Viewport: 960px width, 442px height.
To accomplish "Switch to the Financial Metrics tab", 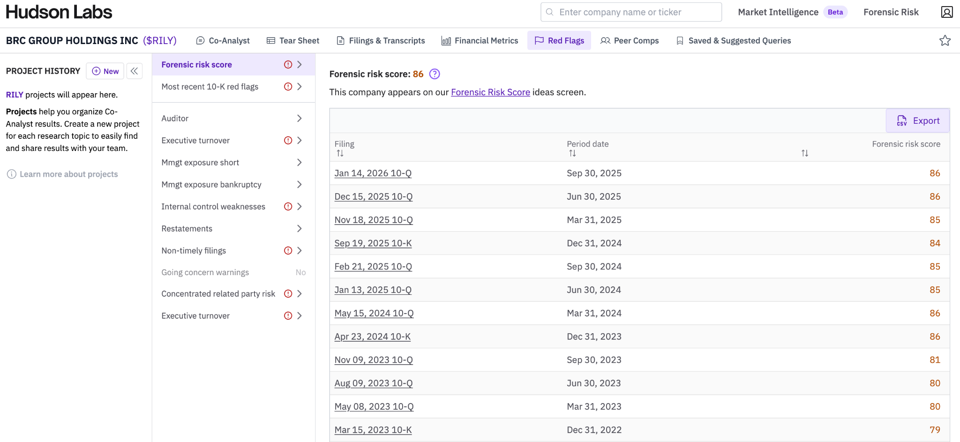I will (x=480, y=41).
